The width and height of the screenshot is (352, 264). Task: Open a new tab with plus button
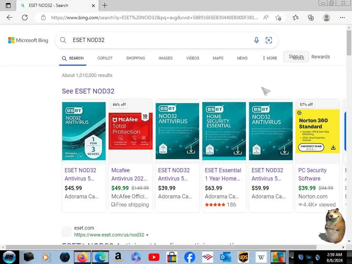pos(104,5)
